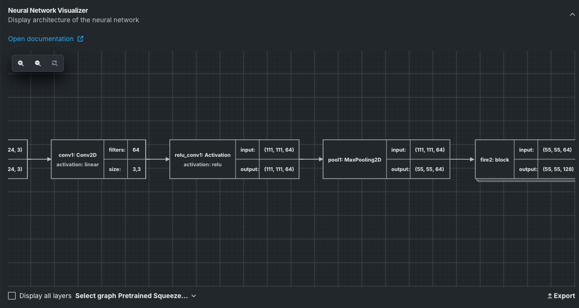This screenshot has height=308, width=579.
Task: Enable the Display all layers checkbox
Action: click(x=12, y=296)
